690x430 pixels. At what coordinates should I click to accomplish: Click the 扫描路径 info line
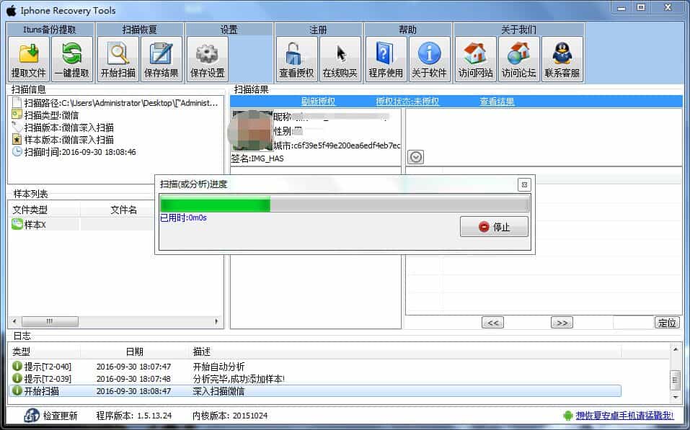pos(115,103)
